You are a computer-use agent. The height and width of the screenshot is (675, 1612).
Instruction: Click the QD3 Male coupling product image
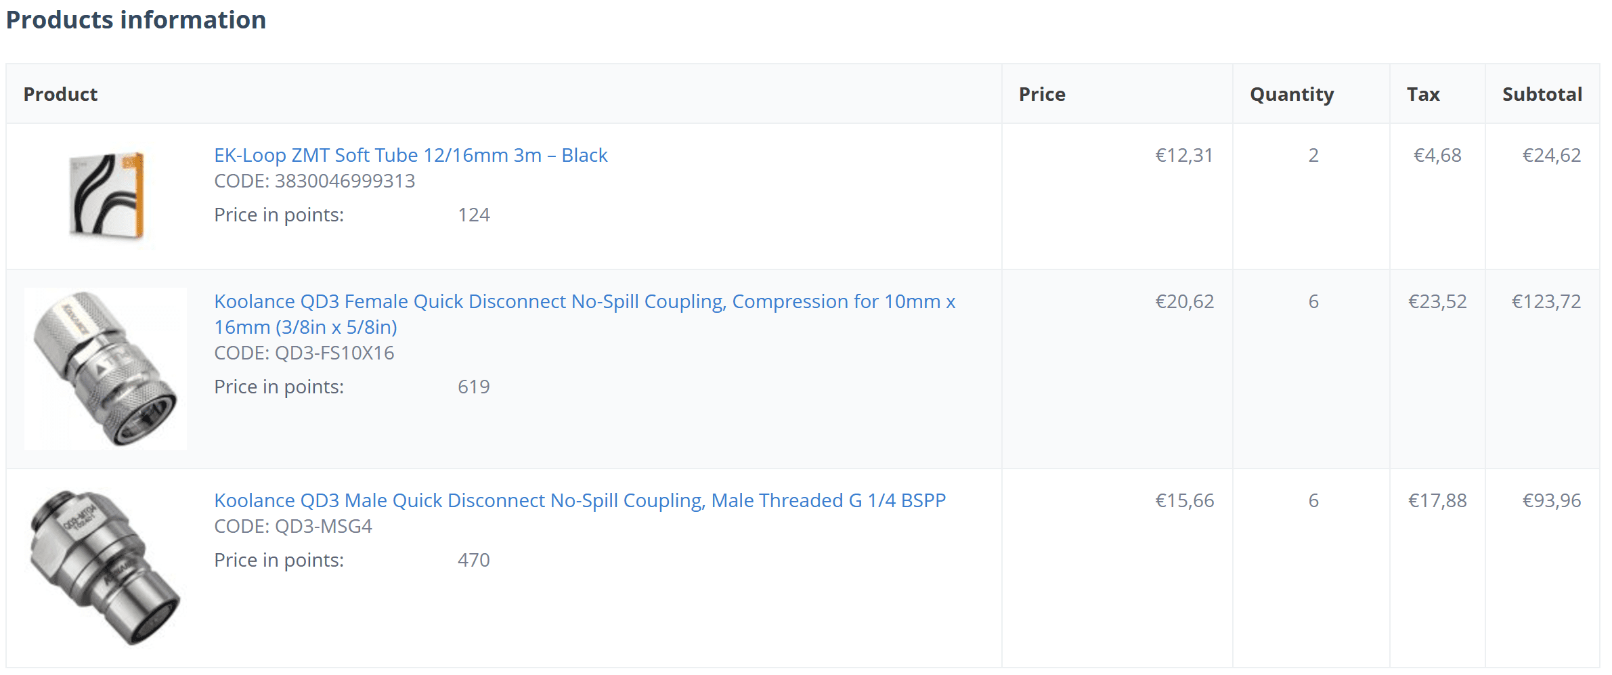pos(106,567)
